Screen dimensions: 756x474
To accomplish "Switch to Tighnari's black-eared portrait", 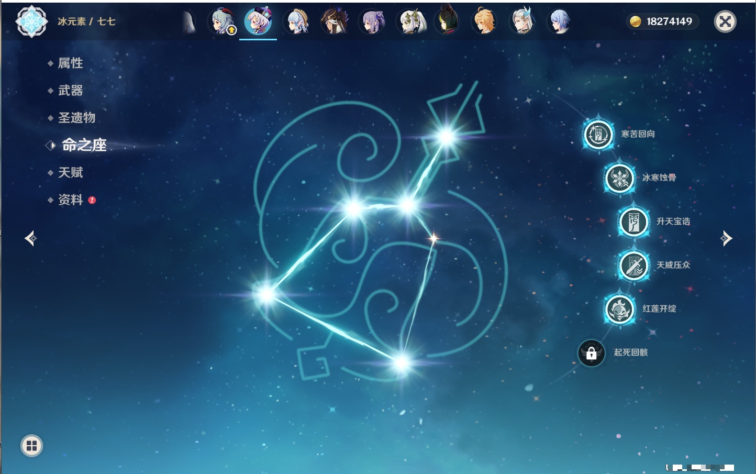I will [x=448, y=20].
